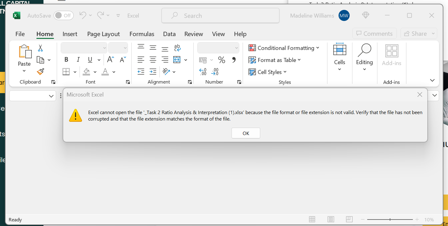Click the Cut scissors icon
This screenshot has height=226, width=448.
[40, 48]
